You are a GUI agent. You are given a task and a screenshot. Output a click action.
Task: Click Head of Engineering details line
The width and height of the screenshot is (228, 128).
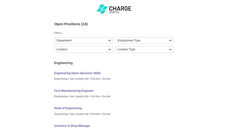point(82,114)
